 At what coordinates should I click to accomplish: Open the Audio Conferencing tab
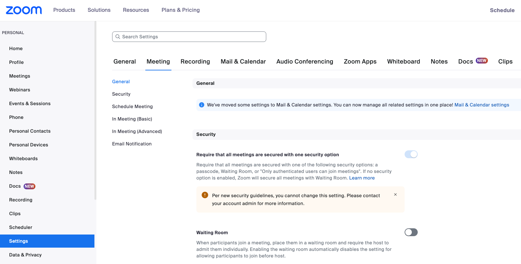[305, 62]
